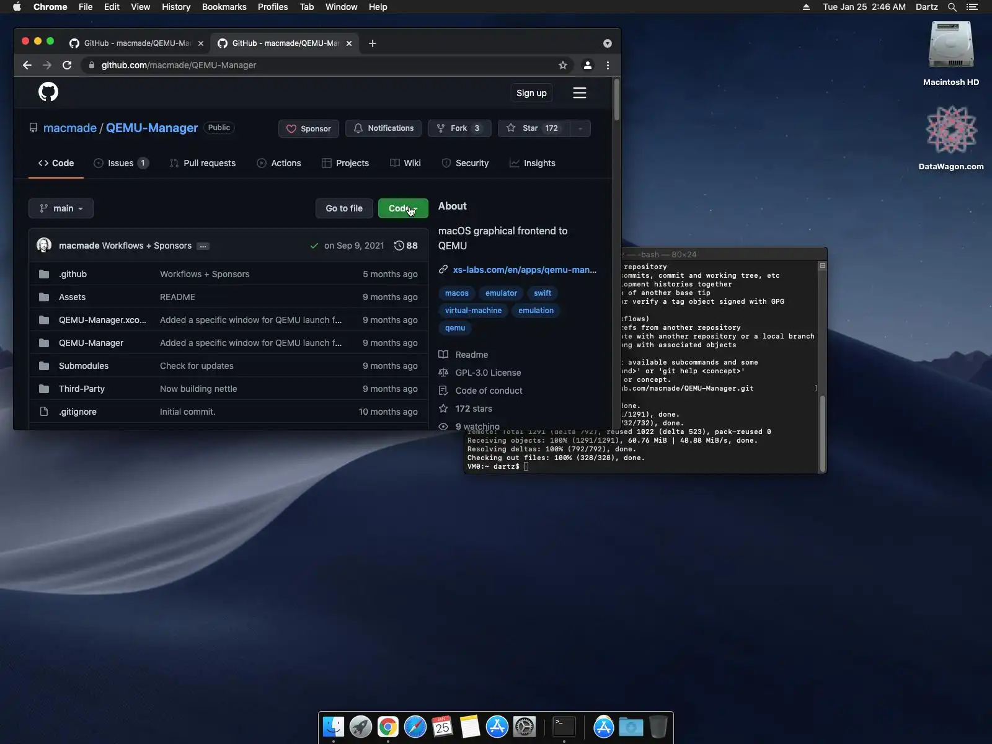Click the Terminal split pane icon
The image size is (992, 744).
pyautogui.click(x=823, y=265)
